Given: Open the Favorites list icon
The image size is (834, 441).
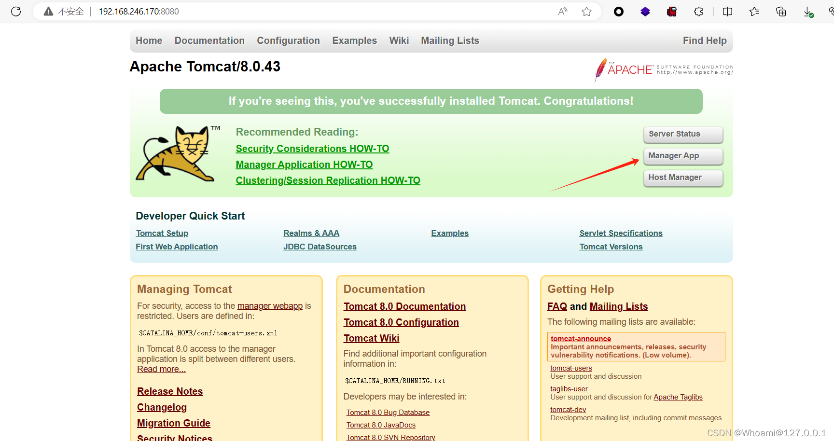Looking at the screenshot, I should (x=754, y=12).
